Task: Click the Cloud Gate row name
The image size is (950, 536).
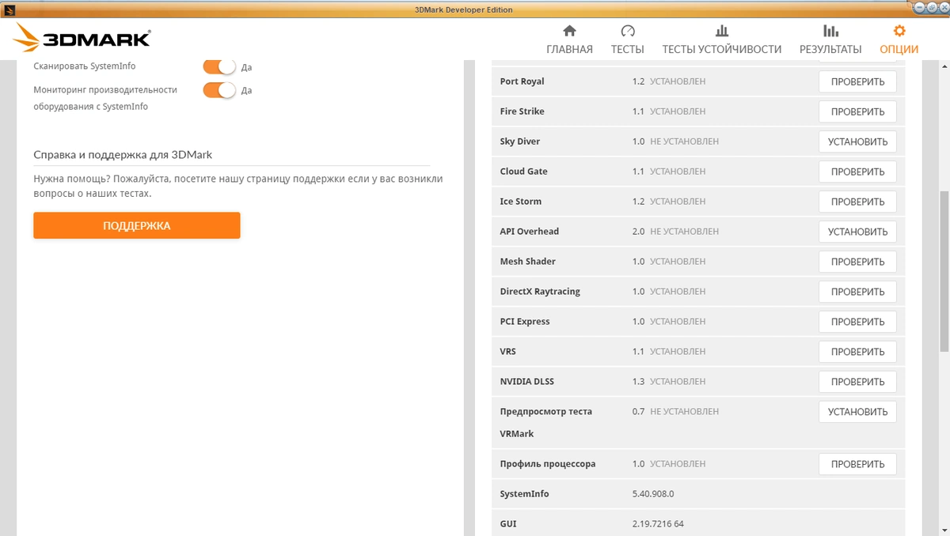Action: tap(523, 172)
